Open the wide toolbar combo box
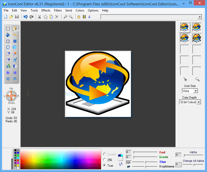This screenshot has height=172, width=207. [x=200, y=17]
